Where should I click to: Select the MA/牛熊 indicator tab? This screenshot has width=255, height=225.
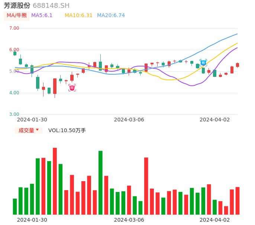point(17,16)
